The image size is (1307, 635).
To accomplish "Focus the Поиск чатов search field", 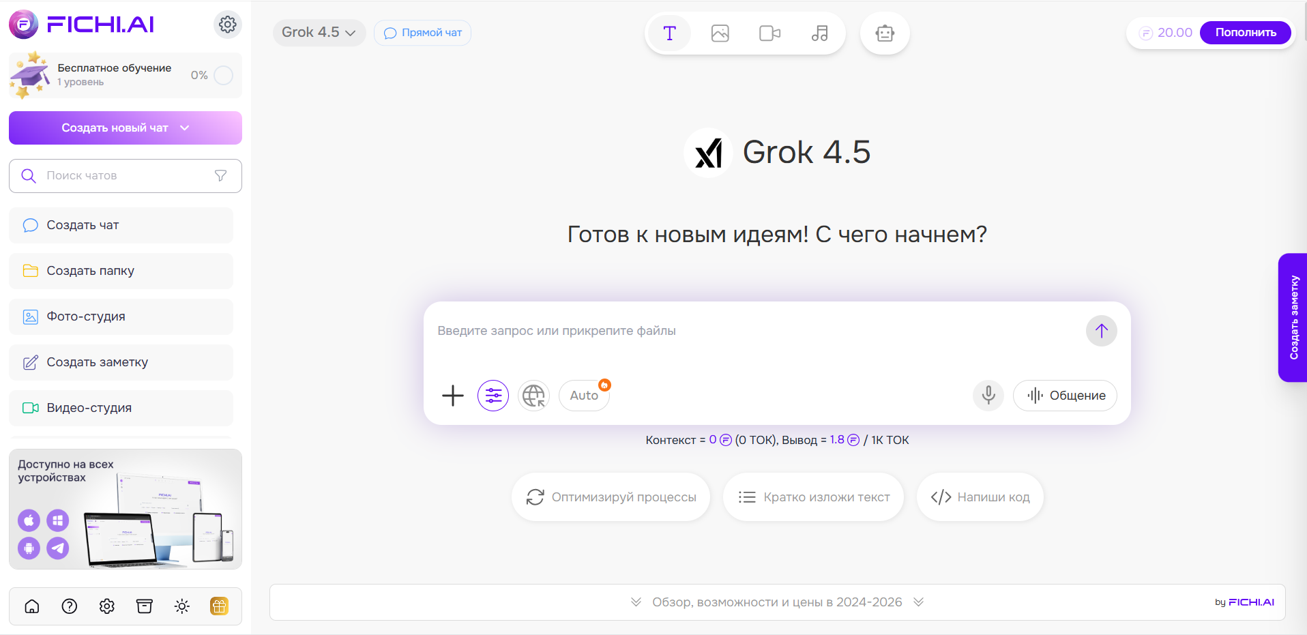I will coord(126,176).
